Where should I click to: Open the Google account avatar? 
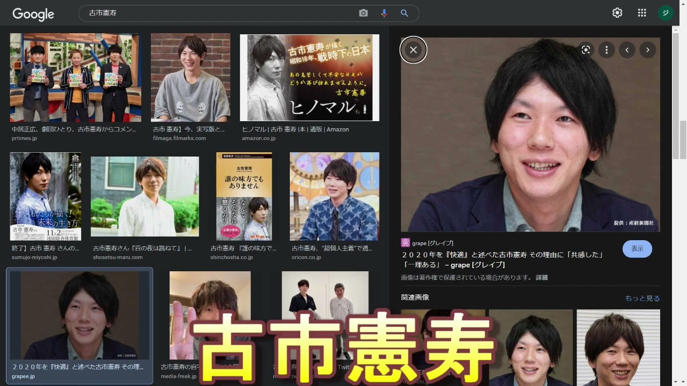pyautogui.click(x=666, y=13)
